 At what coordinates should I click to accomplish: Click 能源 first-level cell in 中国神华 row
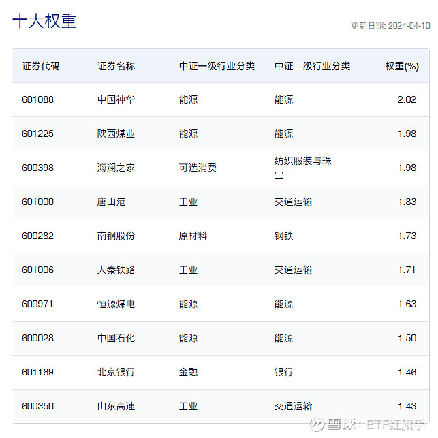[x=188, y=99]
